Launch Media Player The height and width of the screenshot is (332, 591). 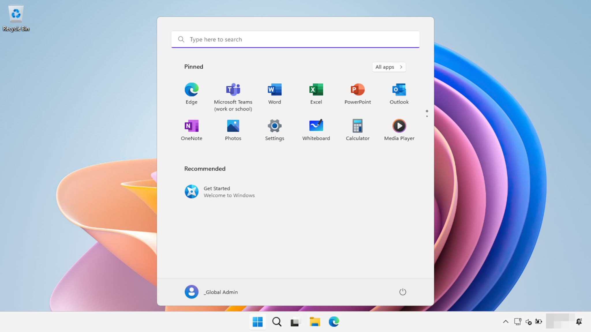(399, 129)
